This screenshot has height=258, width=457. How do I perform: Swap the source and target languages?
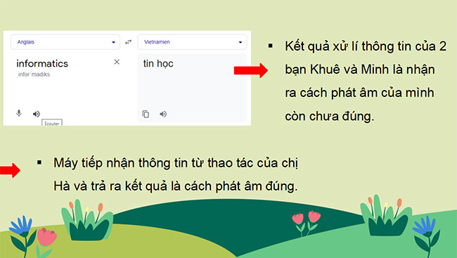click(x=128, y=42)
